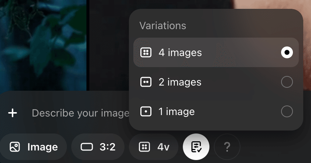The height and width of the screenshot is (163, 311).
Task: Click the "4 images" option label
Action: [180, 53]
